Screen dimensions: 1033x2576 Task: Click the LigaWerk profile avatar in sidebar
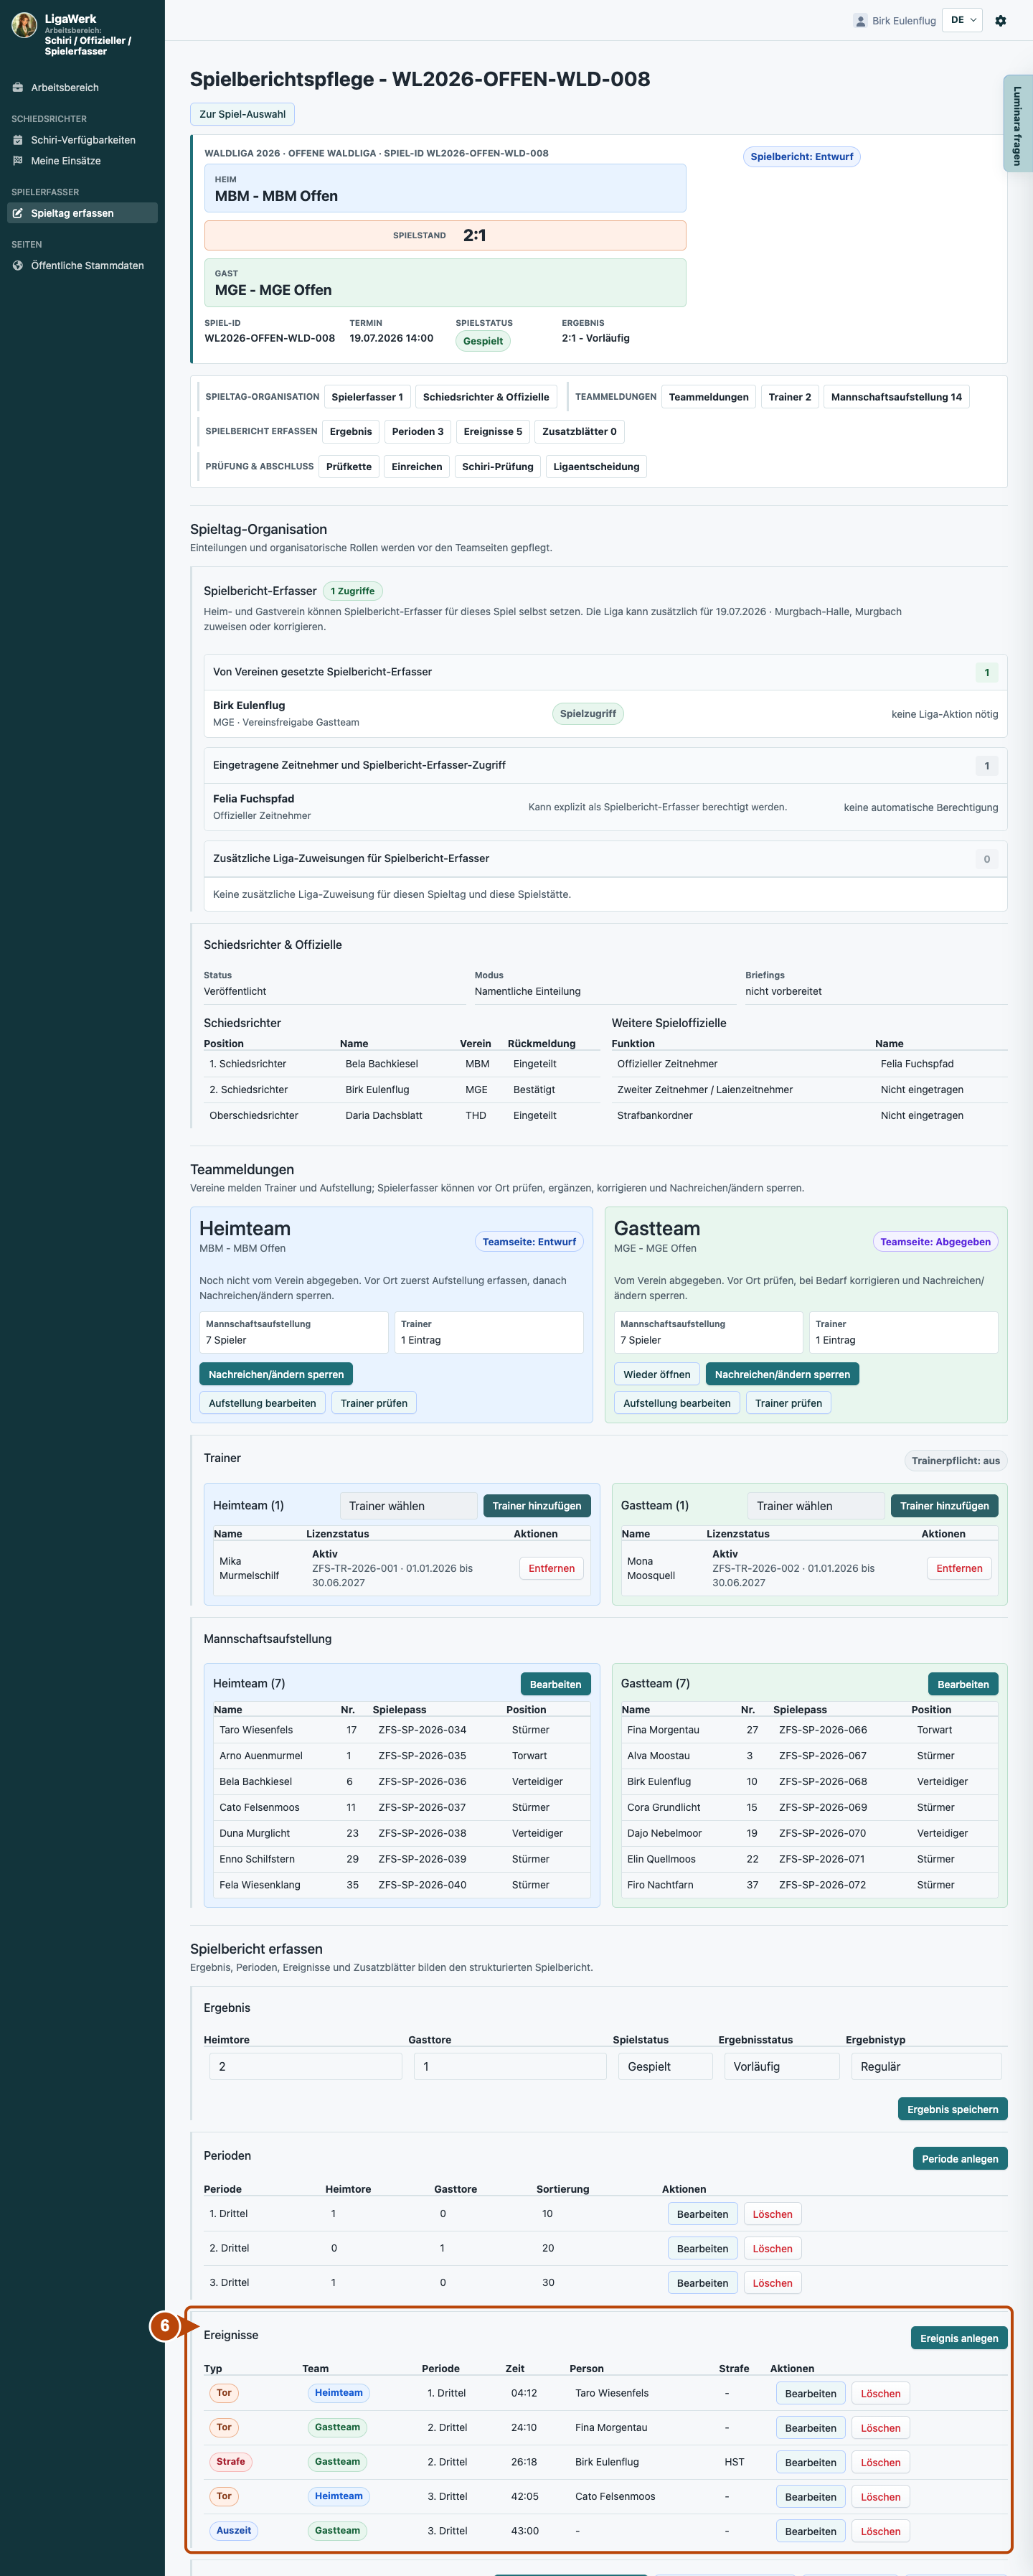coord(24,24)
